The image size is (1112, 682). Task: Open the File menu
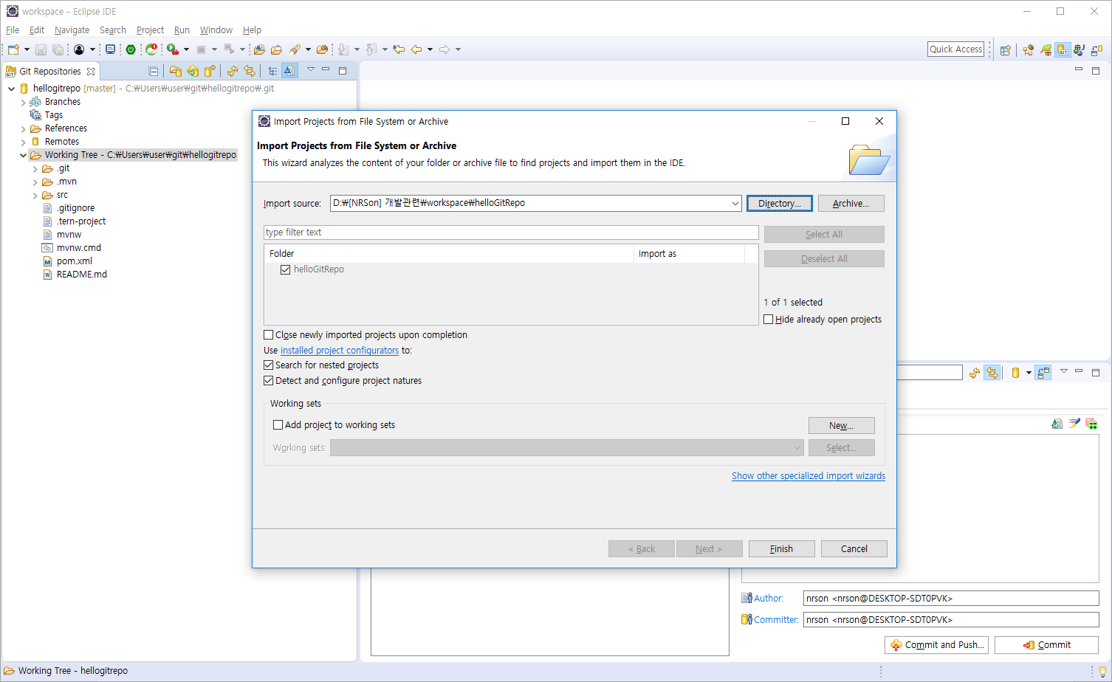13,30
